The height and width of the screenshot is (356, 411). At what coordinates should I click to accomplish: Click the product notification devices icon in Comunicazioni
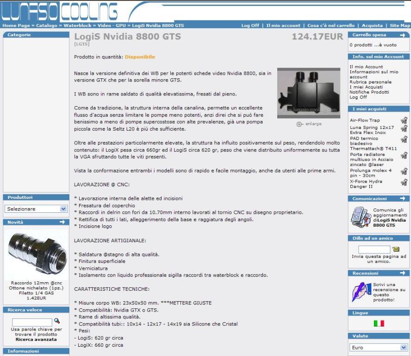point(361,217)
